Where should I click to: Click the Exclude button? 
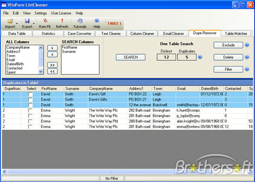[x=228, y=45]
